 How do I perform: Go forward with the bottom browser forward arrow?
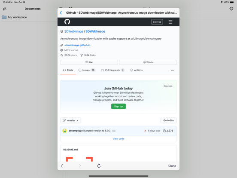pyautogui.click(x=80, y=166)
